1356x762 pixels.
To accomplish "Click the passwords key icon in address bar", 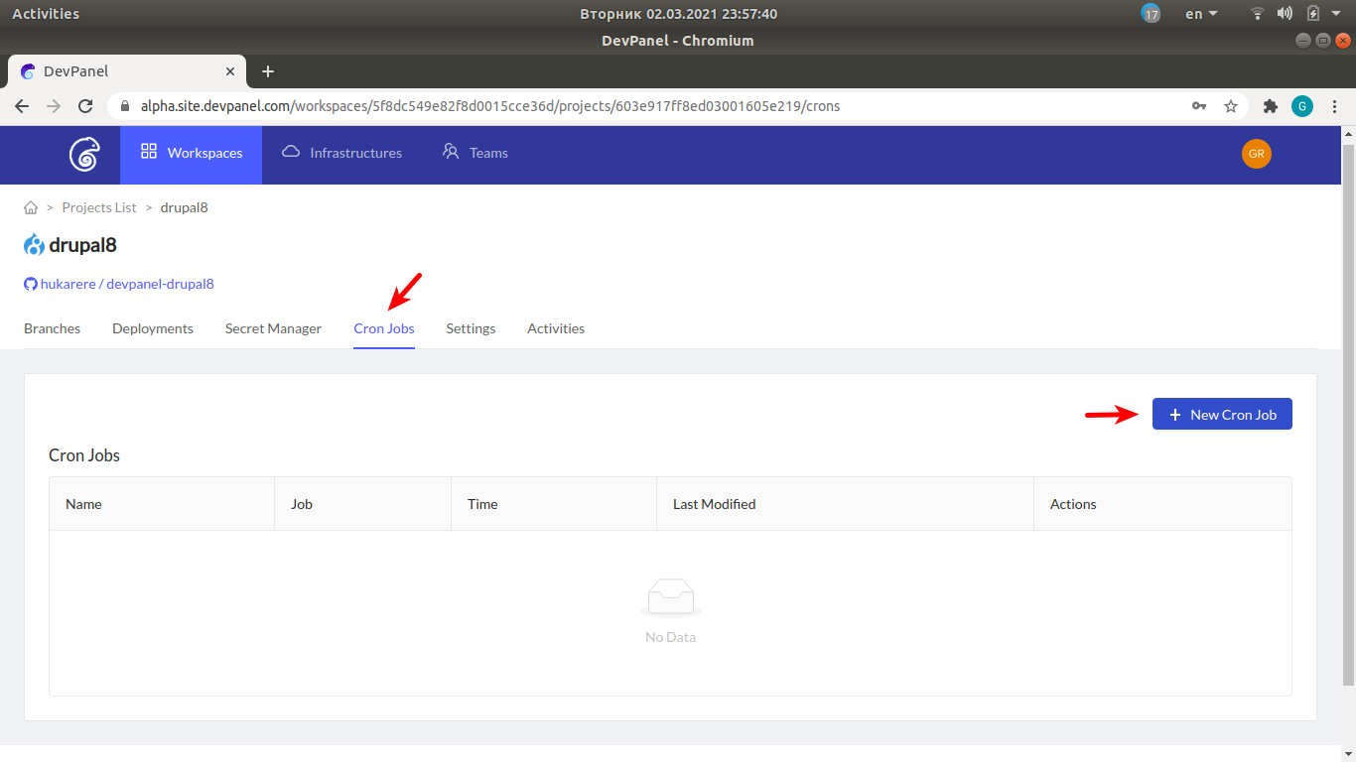I will pos(1199,105).
